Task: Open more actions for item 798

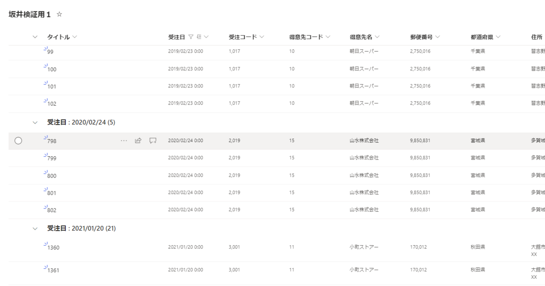Action: [x=124, y=140]
